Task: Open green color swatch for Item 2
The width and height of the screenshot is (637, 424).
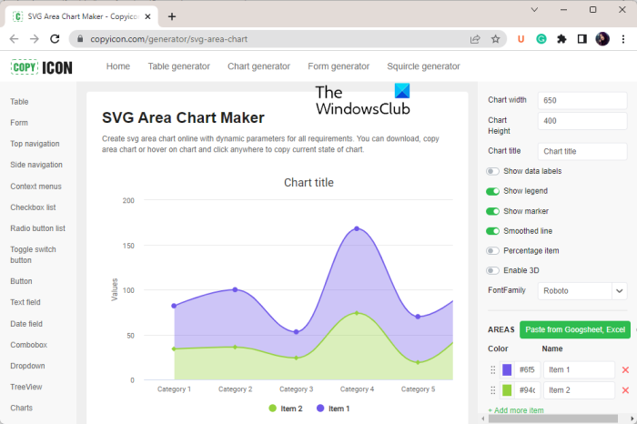Action: pyautogui.click(x=507, y=390)
